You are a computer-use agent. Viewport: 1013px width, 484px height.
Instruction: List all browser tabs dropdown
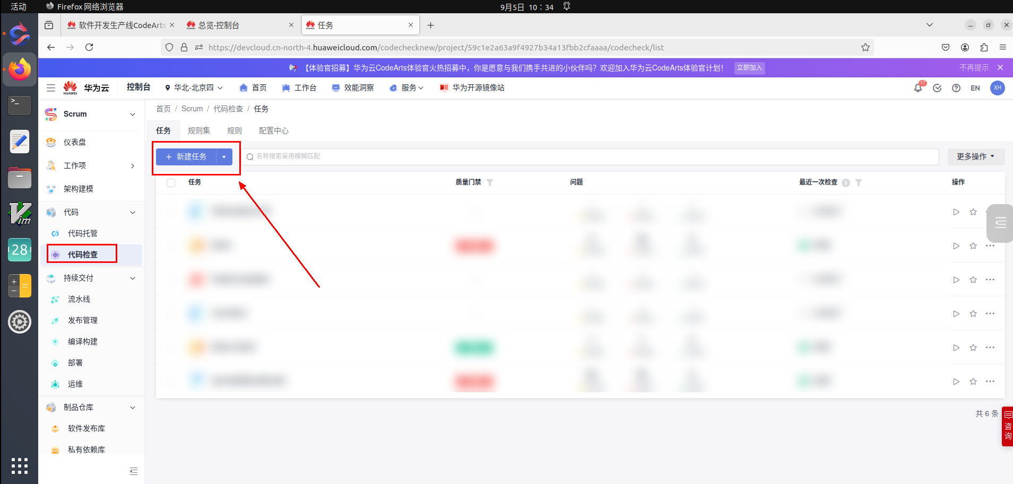click(x=930, y=25)
